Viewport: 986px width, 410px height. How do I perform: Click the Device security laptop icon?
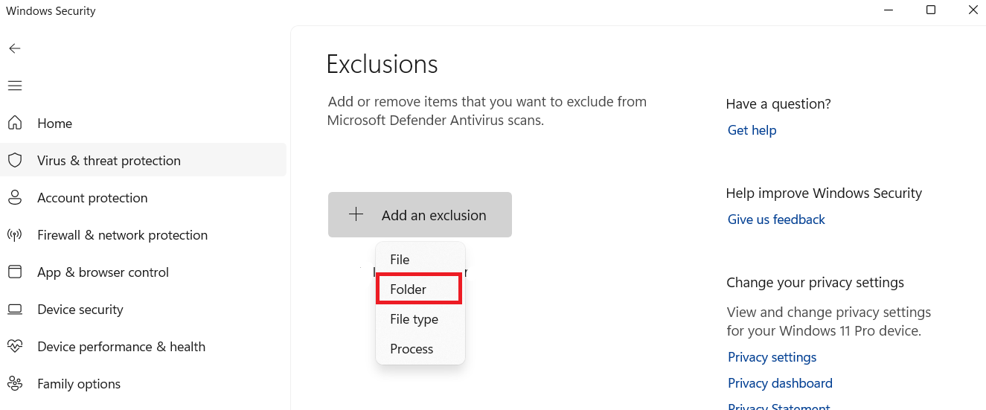click(x=14, y=309)
